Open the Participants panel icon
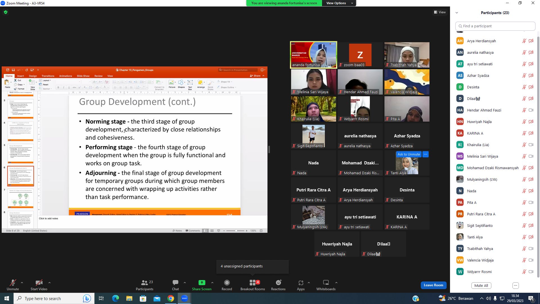 tap(145, 283)
